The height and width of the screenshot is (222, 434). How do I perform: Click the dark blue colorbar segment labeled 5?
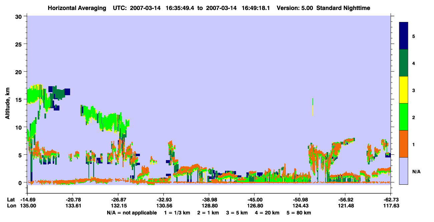(x=404, y=36)
